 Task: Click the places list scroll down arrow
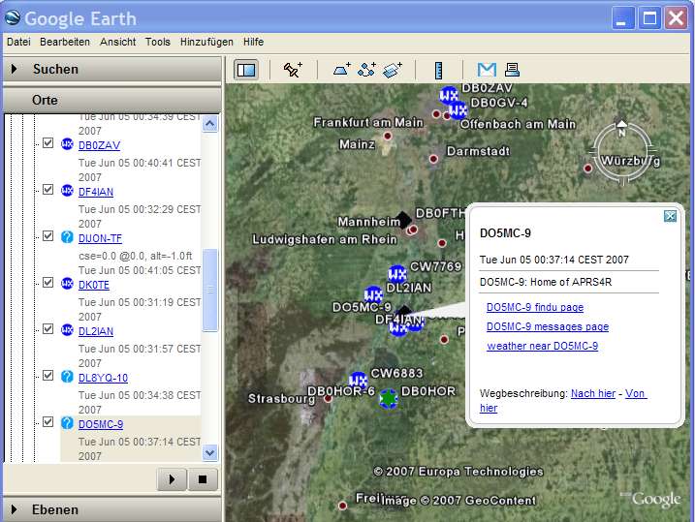(210, 453)
